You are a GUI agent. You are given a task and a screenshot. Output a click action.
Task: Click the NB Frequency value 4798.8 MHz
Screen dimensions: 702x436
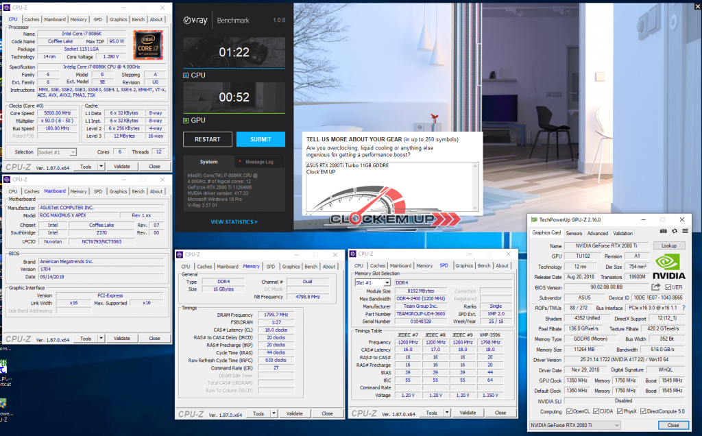click(308, 297)
